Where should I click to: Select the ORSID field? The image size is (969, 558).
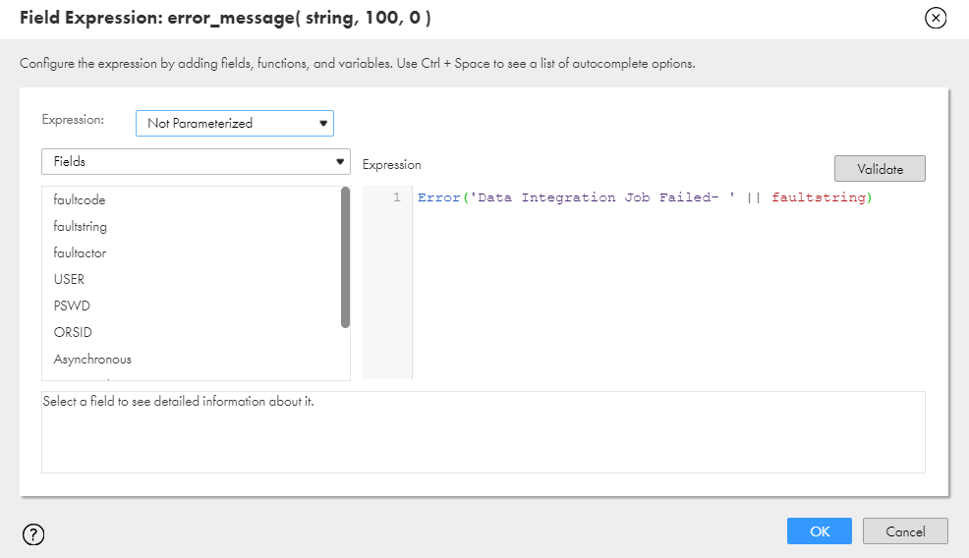(73, 332)
